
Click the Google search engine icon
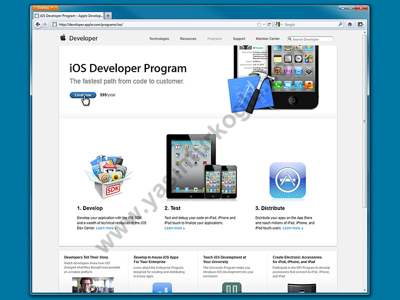coord(277,24)
